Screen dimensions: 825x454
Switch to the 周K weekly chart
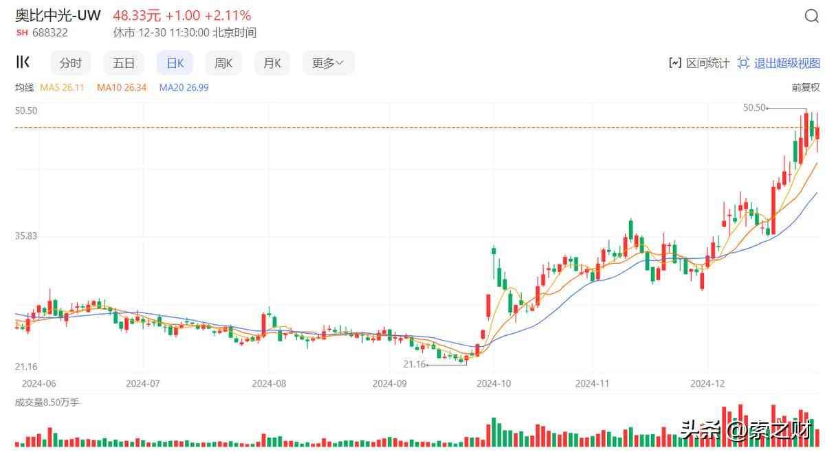pos(223,63)
